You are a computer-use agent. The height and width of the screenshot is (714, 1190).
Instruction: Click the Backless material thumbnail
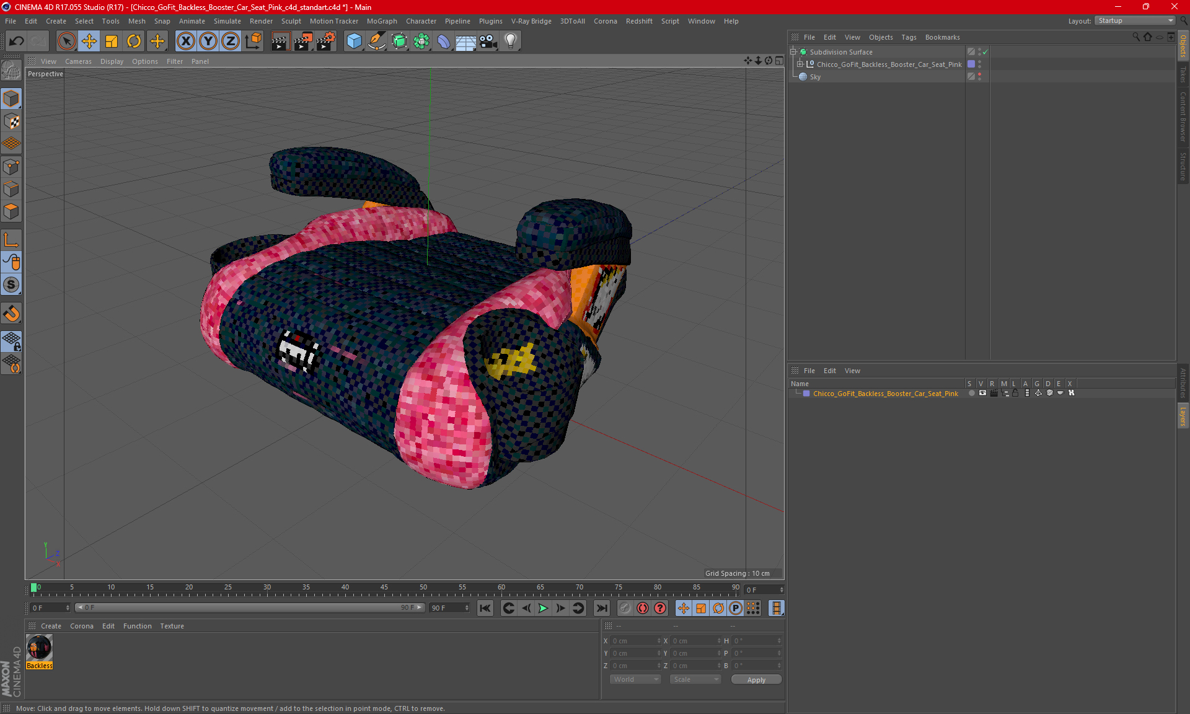pos(39,648)
